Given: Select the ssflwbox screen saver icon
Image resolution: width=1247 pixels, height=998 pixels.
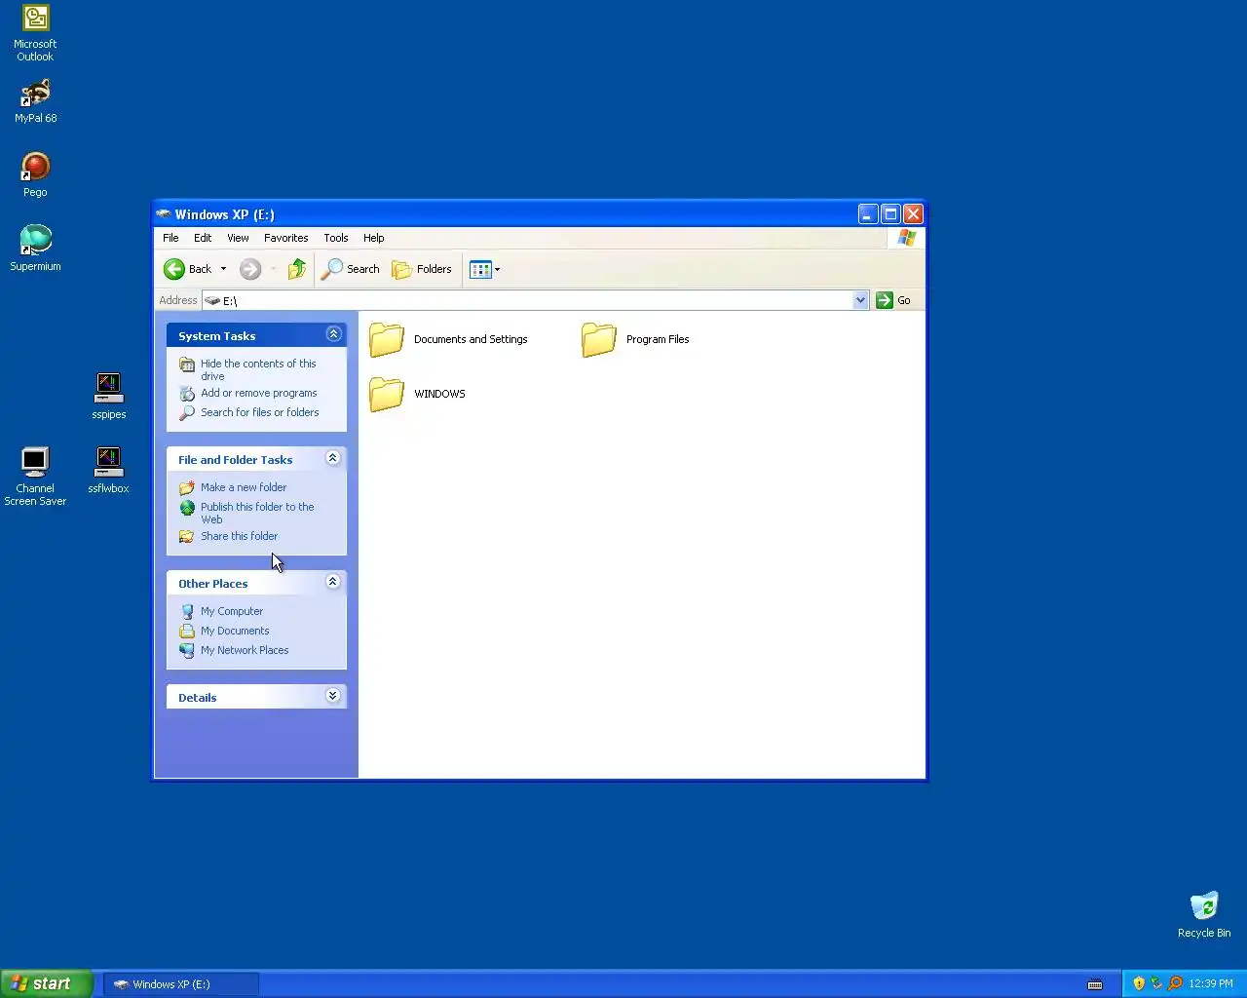Looking at the screenshot, I should point(108,470).
